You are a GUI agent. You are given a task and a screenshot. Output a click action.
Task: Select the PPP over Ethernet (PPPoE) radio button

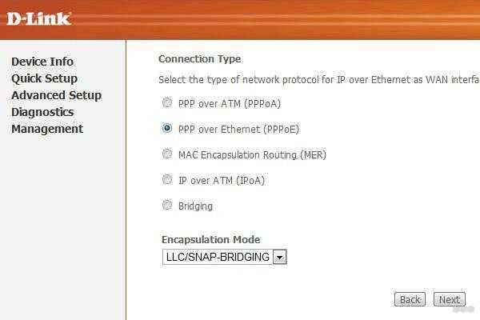click(x=167, y=128)
